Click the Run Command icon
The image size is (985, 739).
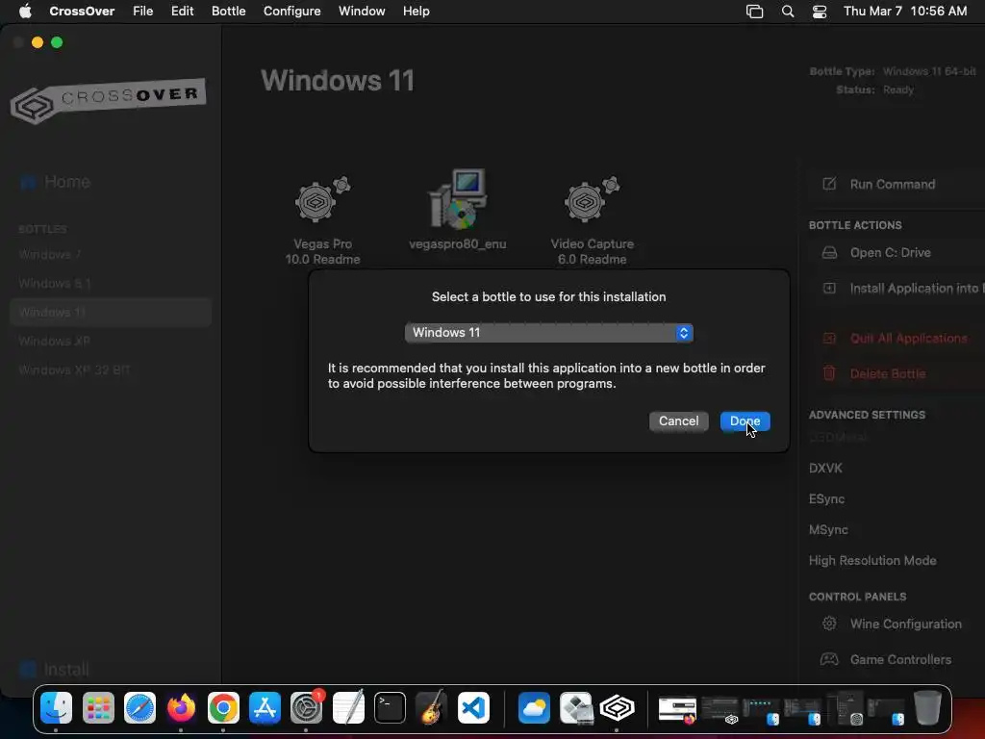(829, 184)
